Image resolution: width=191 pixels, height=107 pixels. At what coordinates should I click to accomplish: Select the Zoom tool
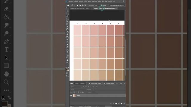(67, 63)
